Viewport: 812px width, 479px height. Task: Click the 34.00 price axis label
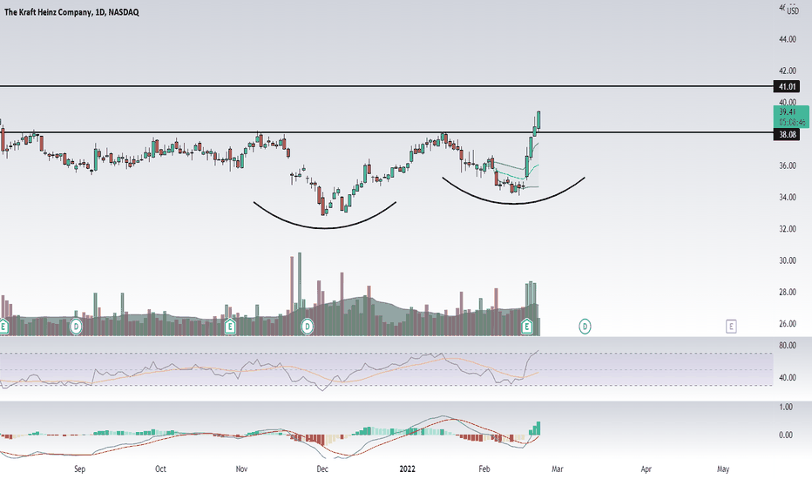click(x=787, y=198)
